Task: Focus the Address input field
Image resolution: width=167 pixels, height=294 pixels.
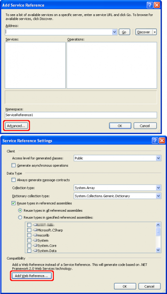Action: (58, 32)
